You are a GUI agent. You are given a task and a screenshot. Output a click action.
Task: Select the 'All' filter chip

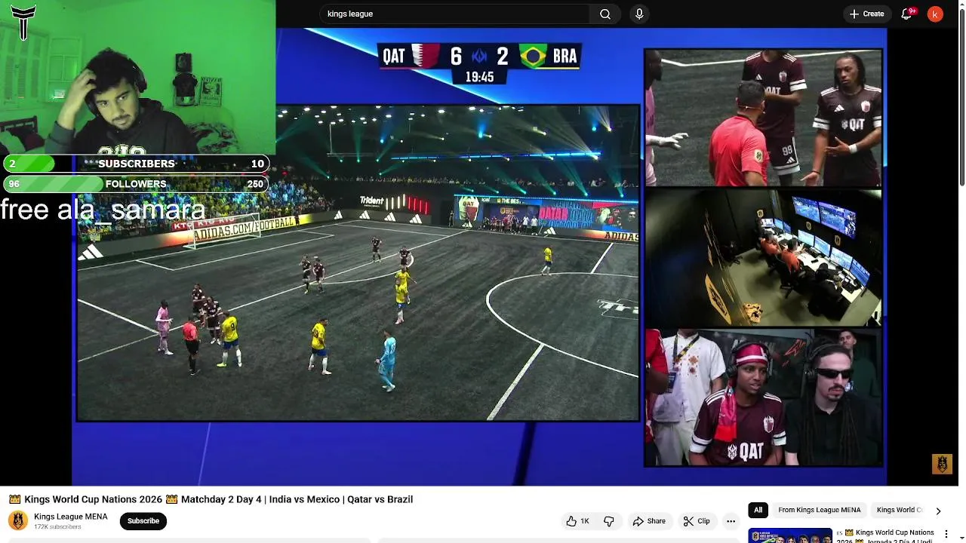pyautogui.click(x=758, y=510)
